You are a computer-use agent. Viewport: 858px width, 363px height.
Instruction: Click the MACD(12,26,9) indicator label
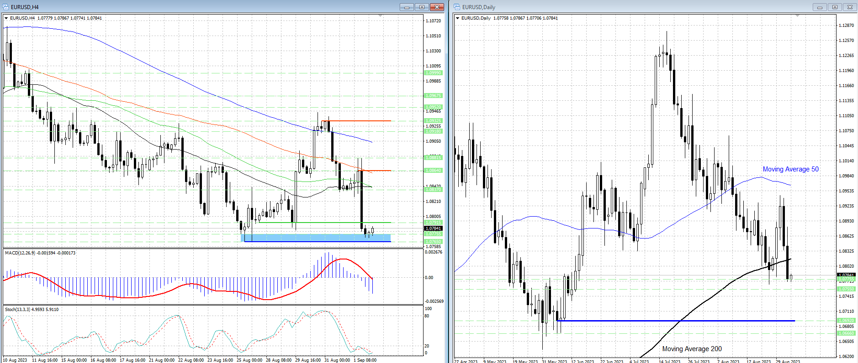(x=40, y=253)
